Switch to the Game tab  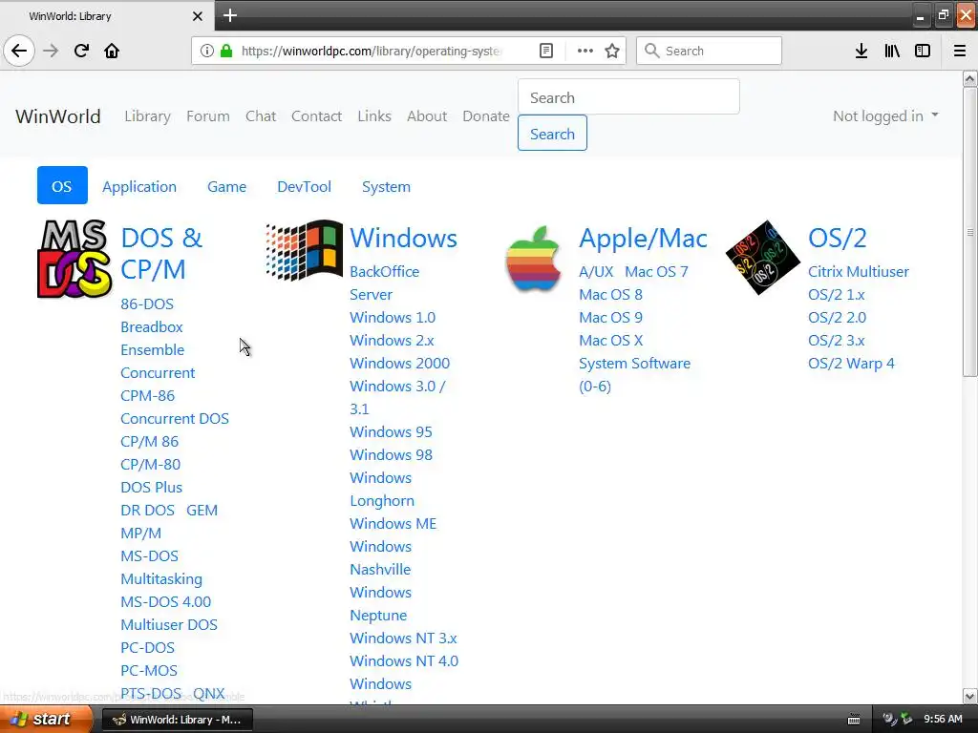pos(226,186)
